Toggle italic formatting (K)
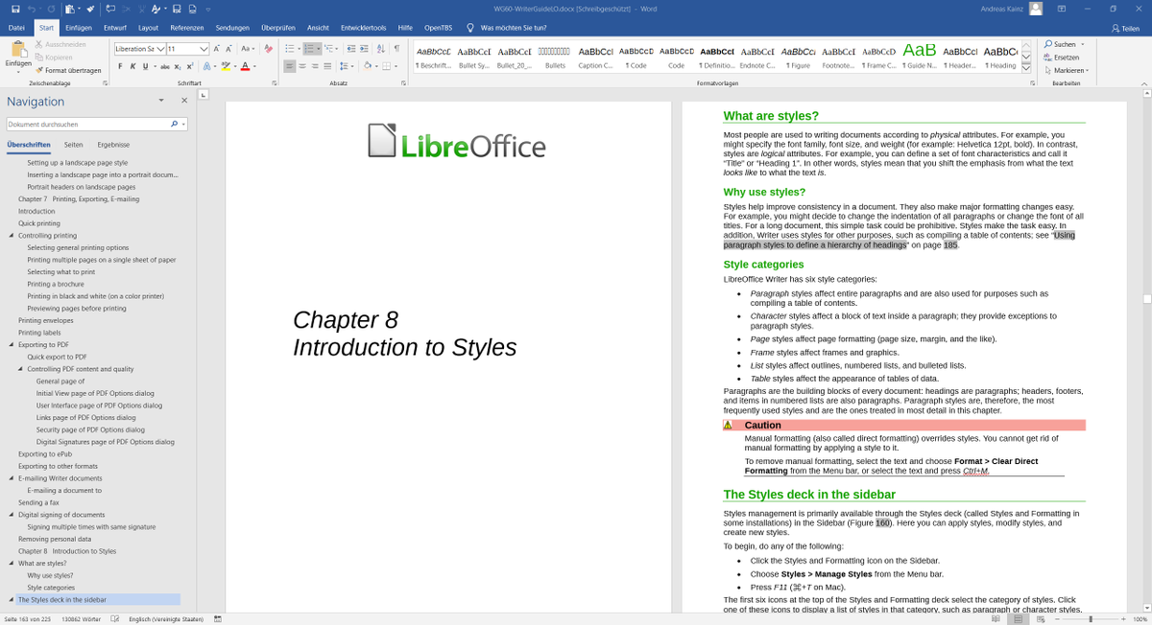 (x=132, y=66)
